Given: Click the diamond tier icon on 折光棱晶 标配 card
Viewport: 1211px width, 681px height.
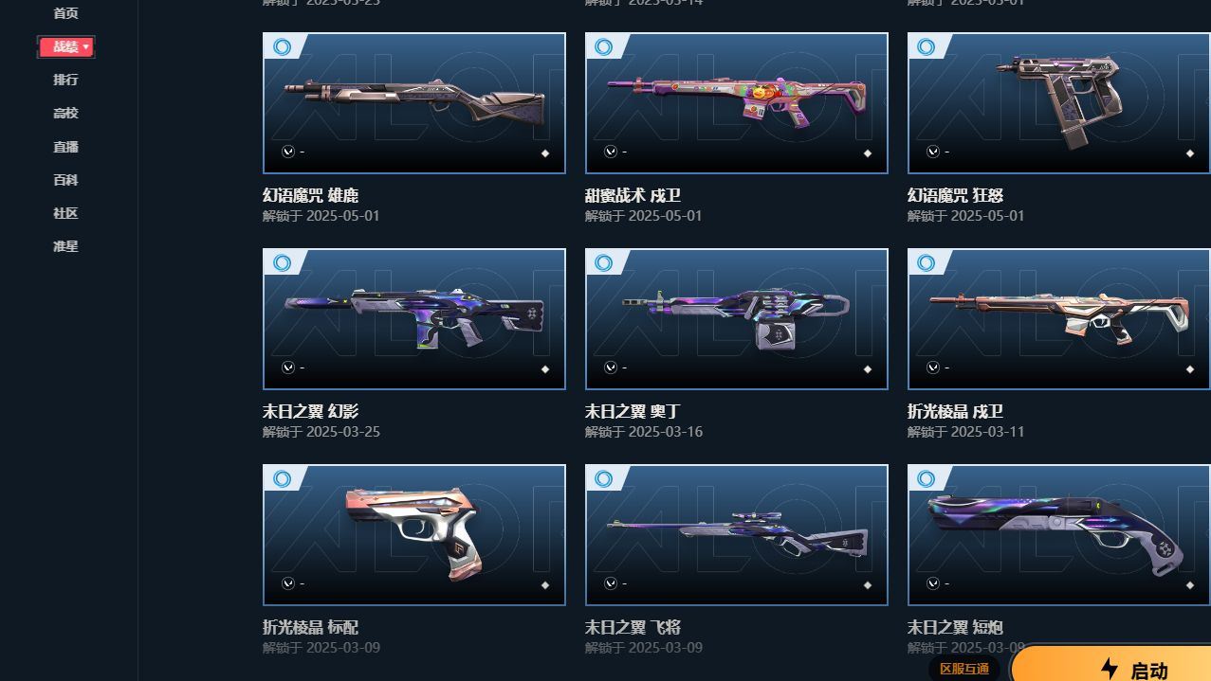Looking at the screenshot, I should (544, 585).
